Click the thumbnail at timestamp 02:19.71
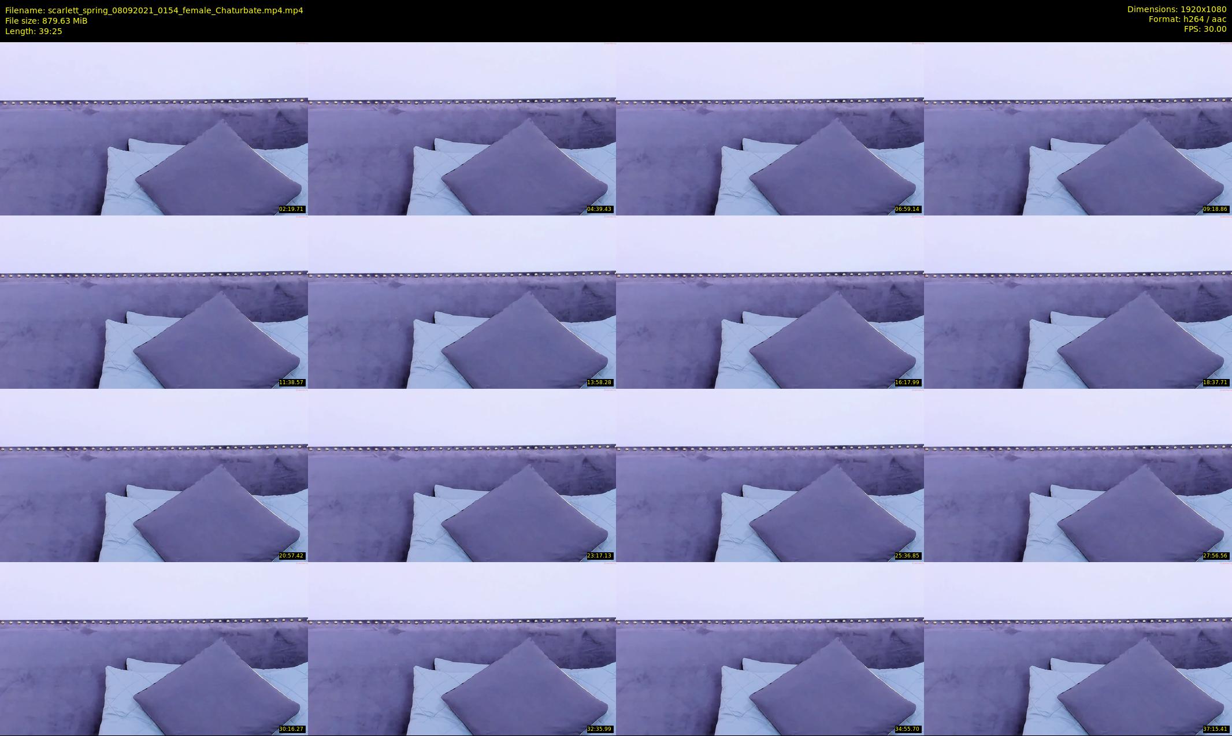The height and width of the screenshot is (736, 1232). coord(154,128)
